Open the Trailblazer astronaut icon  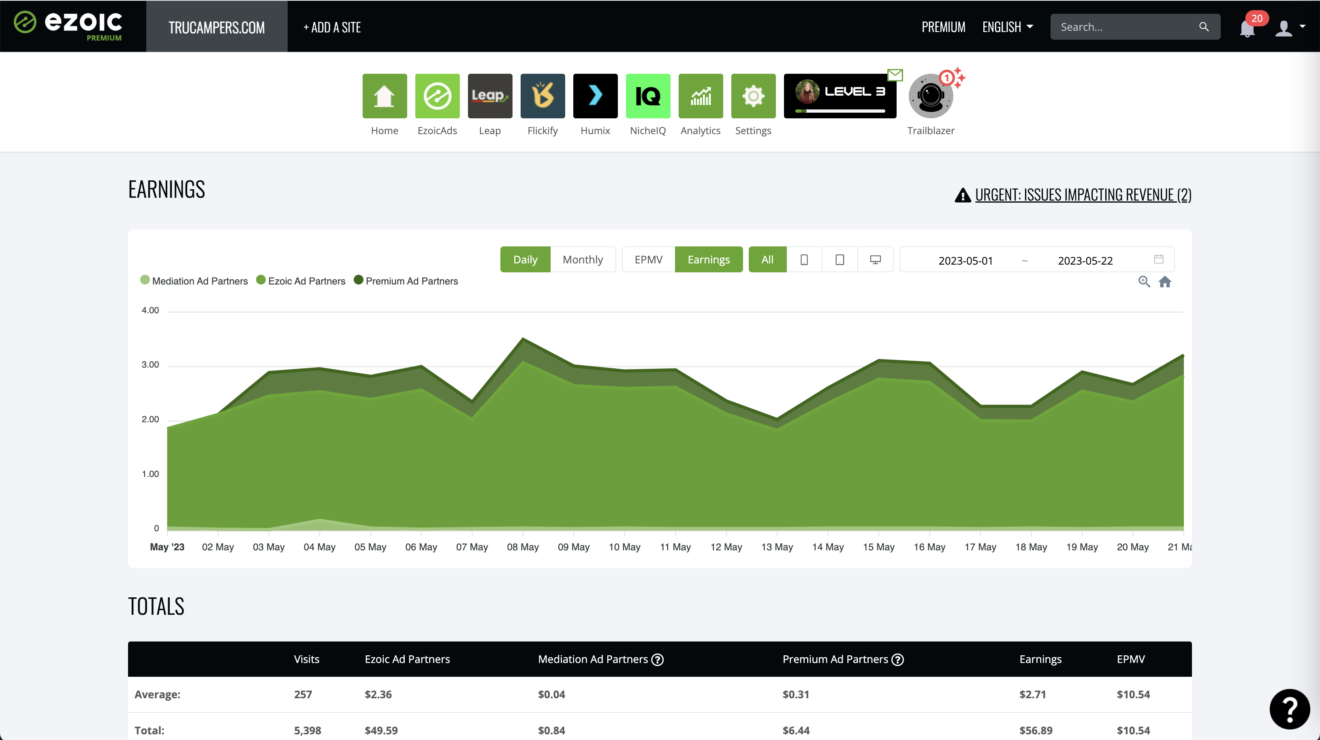(931, 96)
